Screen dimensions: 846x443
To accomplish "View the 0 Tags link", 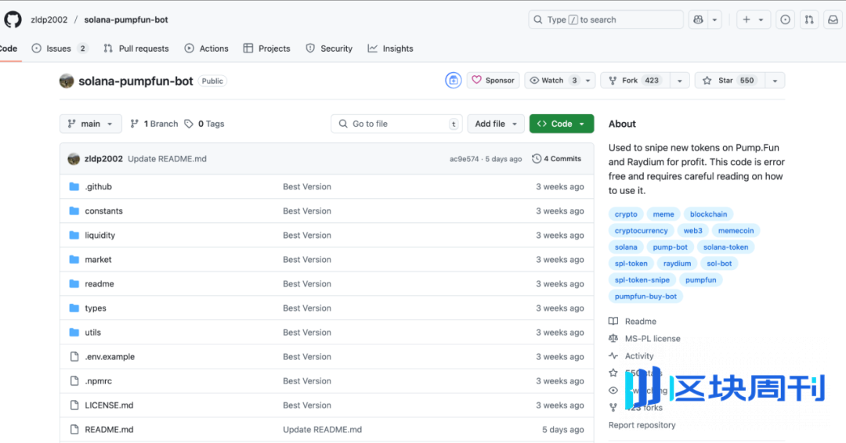I will (x=204, y=124).
